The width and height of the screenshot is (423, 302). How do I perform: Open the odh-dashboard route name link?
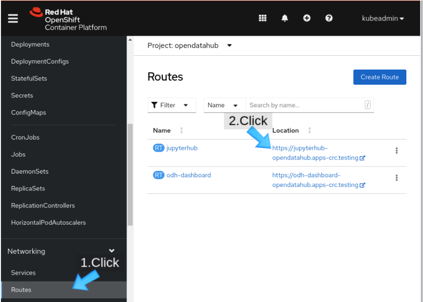(189, 175)
